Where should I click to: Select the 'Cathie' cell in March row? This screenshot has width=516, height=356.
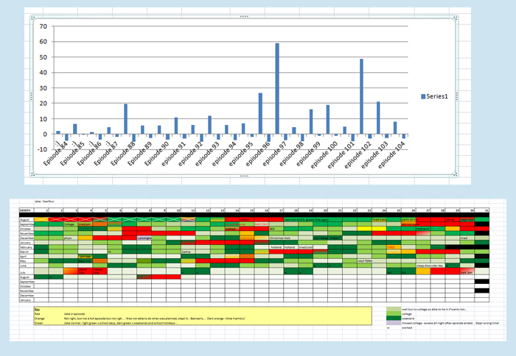point(188,252)
